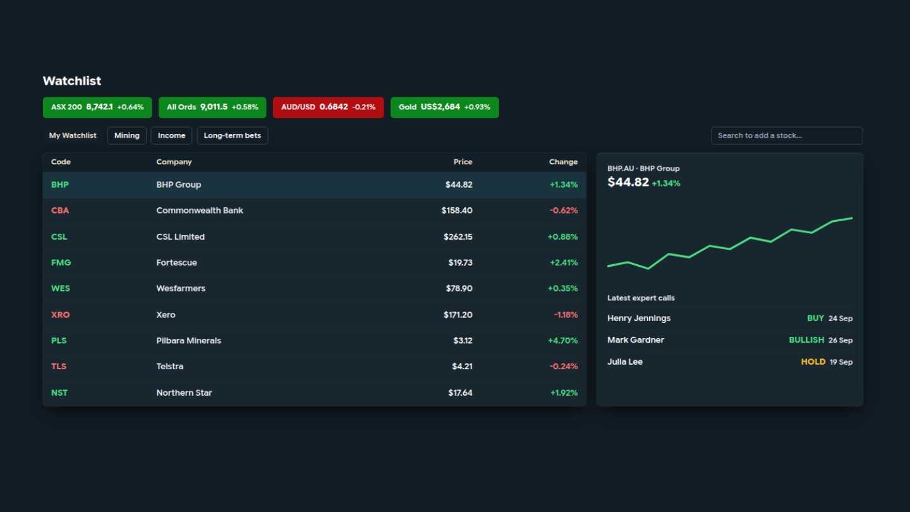
Task: Open the AUD/USD rate chip
Action: click(x=328, y=107)
